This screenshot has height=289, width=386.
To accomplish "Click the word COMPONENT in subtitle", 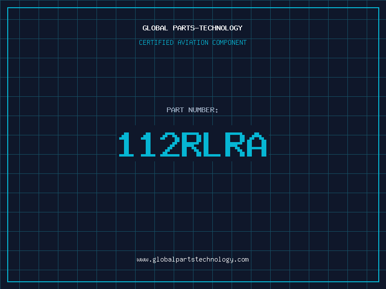I will click(230, 42).
